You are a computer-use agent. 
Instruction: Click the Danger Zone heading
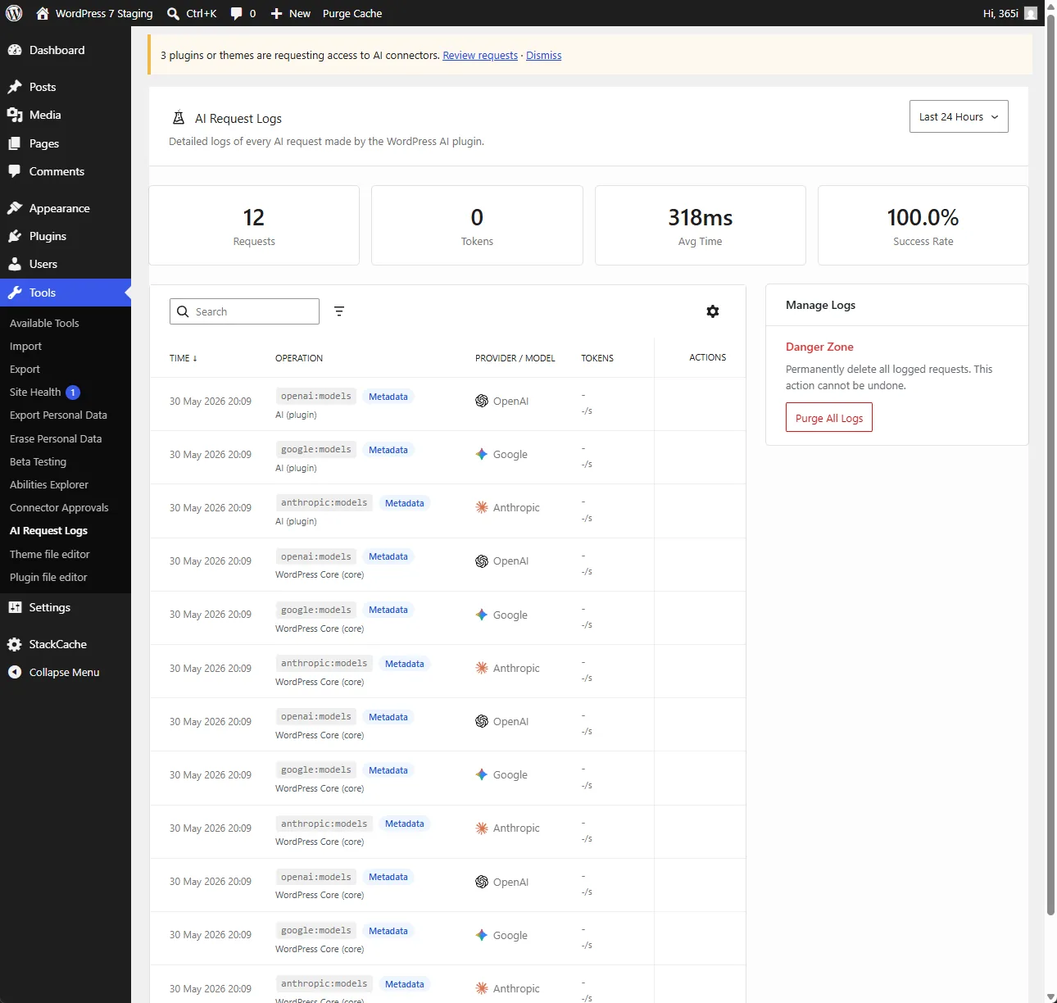pos(819,347)
